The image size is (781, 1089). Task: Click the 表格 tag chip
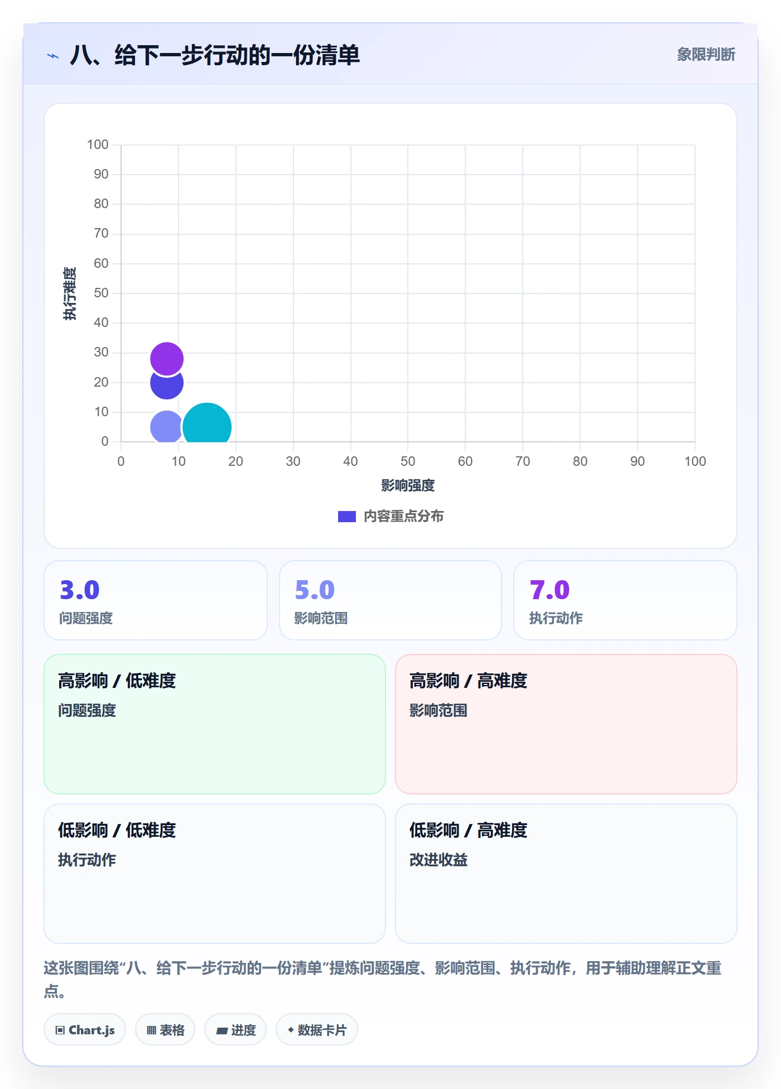point(165,1030)
